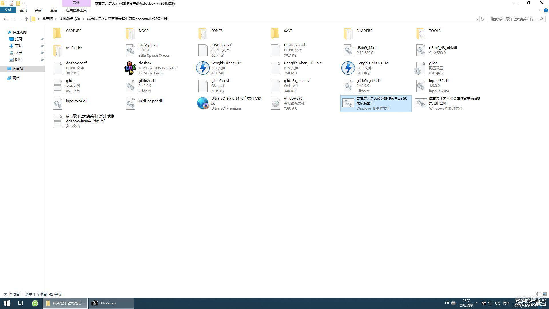
Task: Open UltraSnap from the taskbar
Action: pyautogui.click(x=111, y=303)
